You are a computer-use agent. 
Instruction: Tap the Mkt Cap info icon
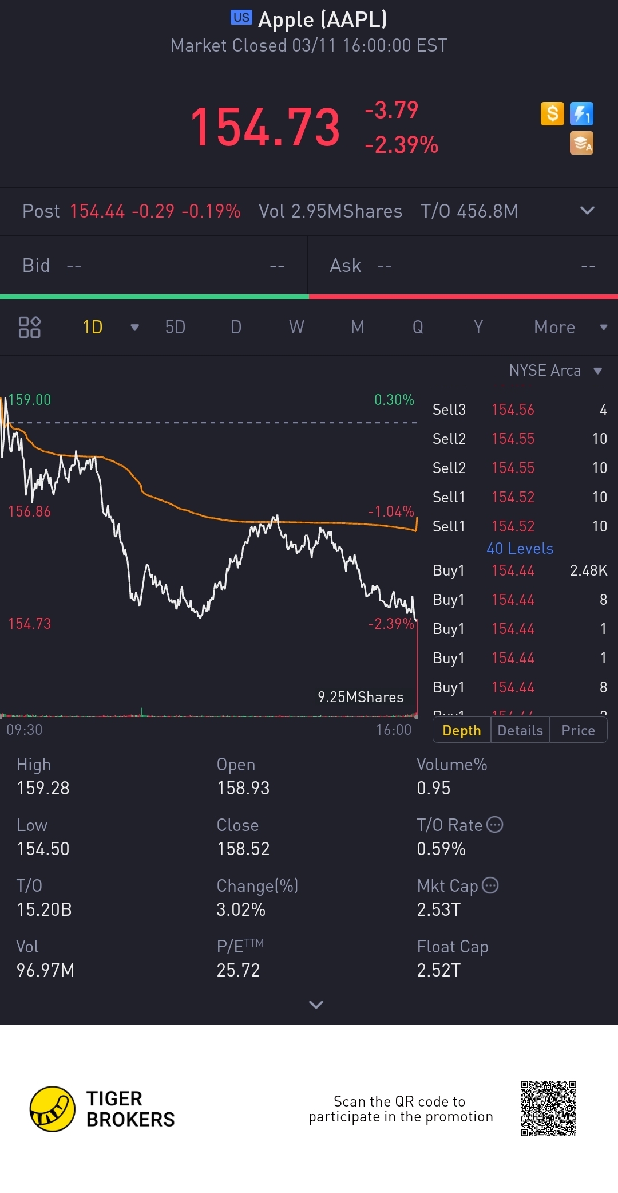(x=490, y=885)
